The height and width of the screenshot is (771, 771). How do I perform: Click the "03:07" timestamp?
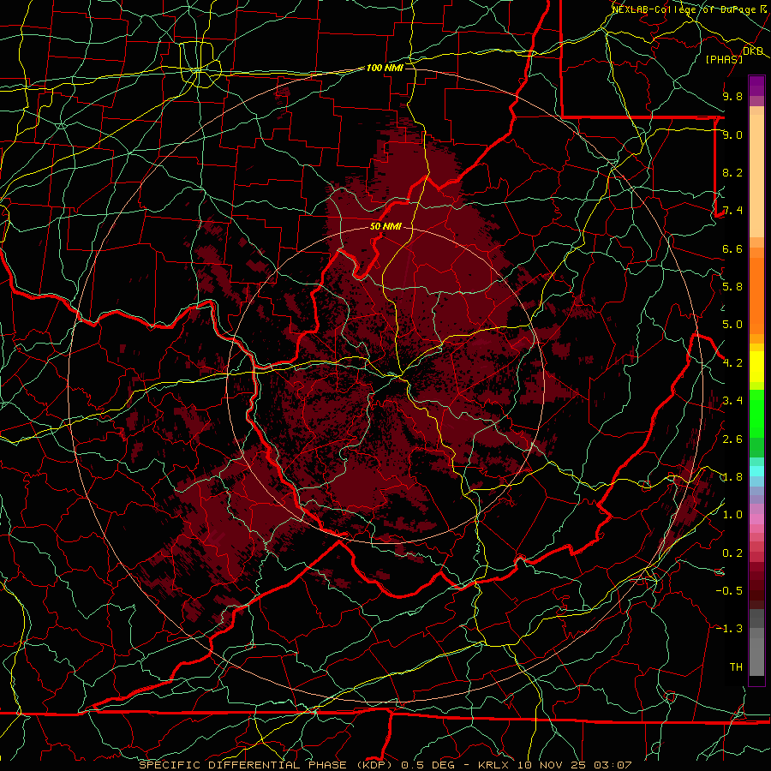[x=613, y=765]
